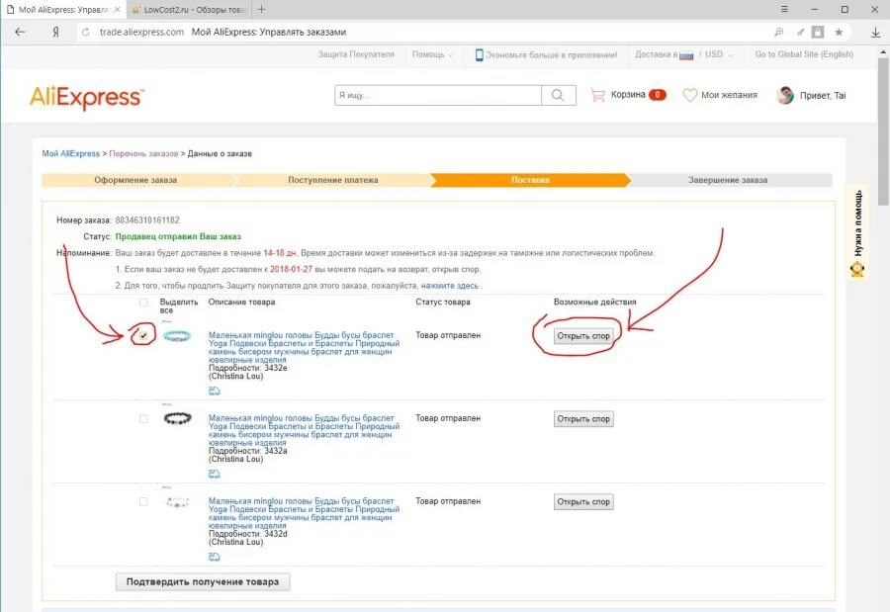
Task: Click the Оформление заказа step
Action: [135, 180]
